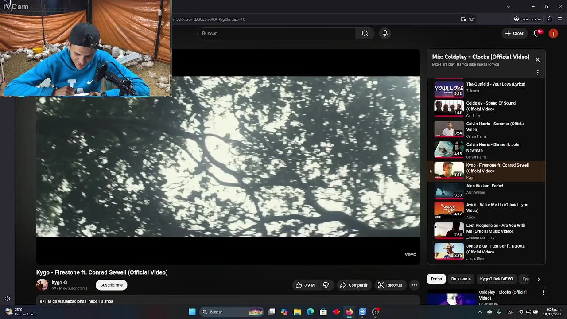The width and height of the screenshot is (567, 319).
Task: Select the Todos chip
Action: 436,279
